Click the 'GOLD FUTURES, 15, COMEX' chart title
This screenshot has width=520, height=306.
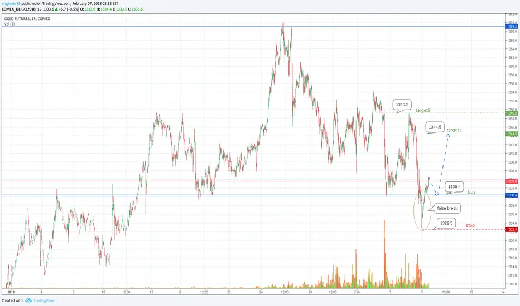click(x=27, y=19)
